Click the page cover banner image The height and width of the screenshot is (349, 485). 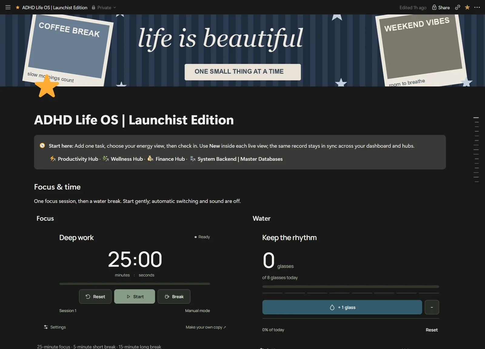coord(242,50)
